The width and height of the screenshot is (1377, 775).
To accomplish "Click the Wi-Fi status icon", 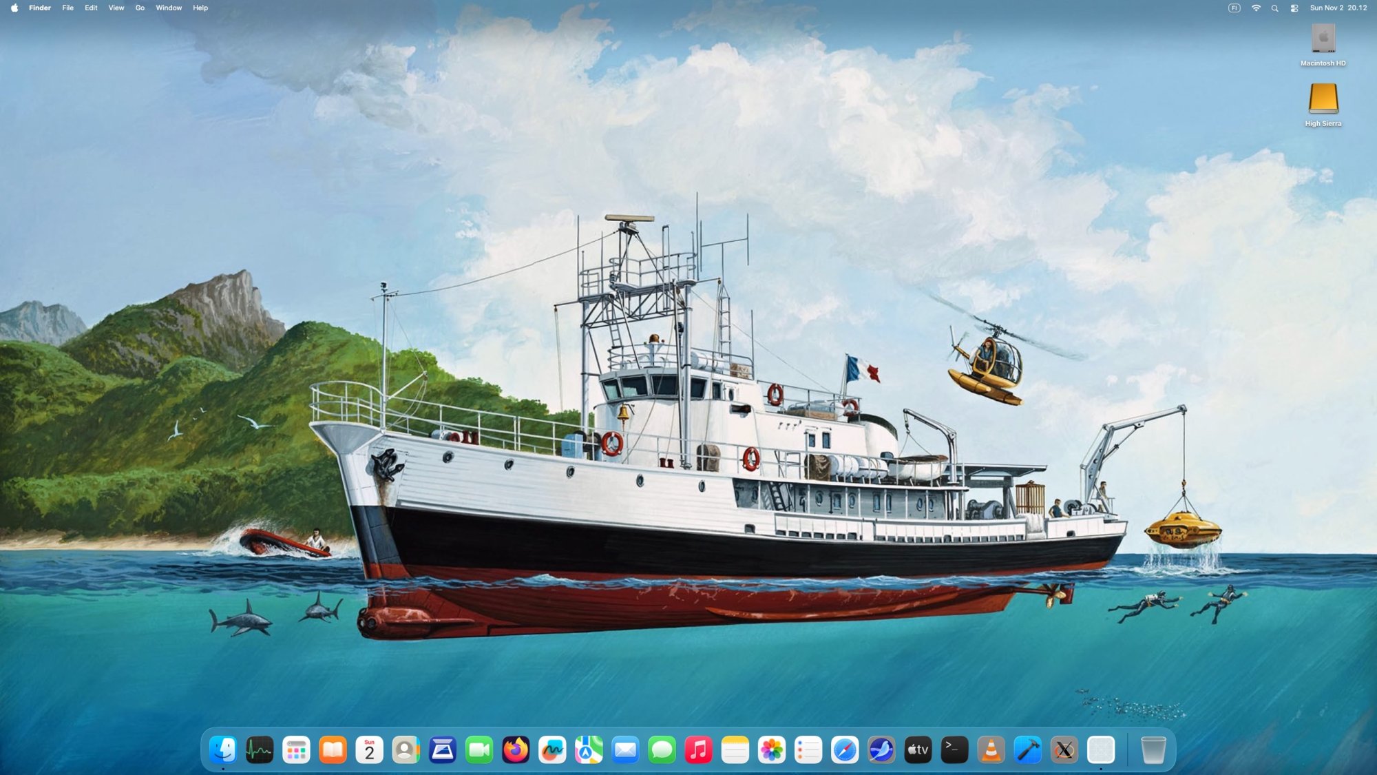I will click(x=1256, y=8).
